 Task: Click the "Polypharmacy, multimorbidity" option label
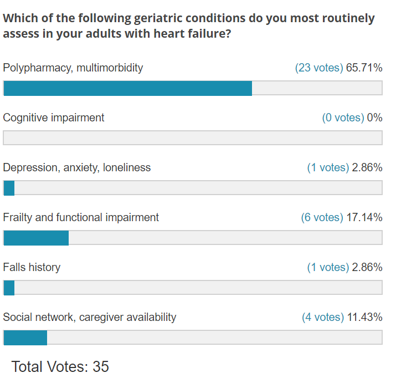pyautogui.click(x=73, y=68)
